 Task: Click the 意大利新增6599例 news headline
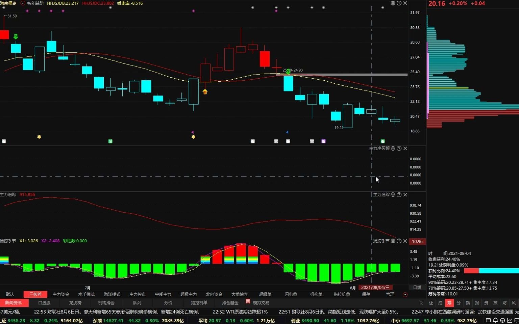117,312
